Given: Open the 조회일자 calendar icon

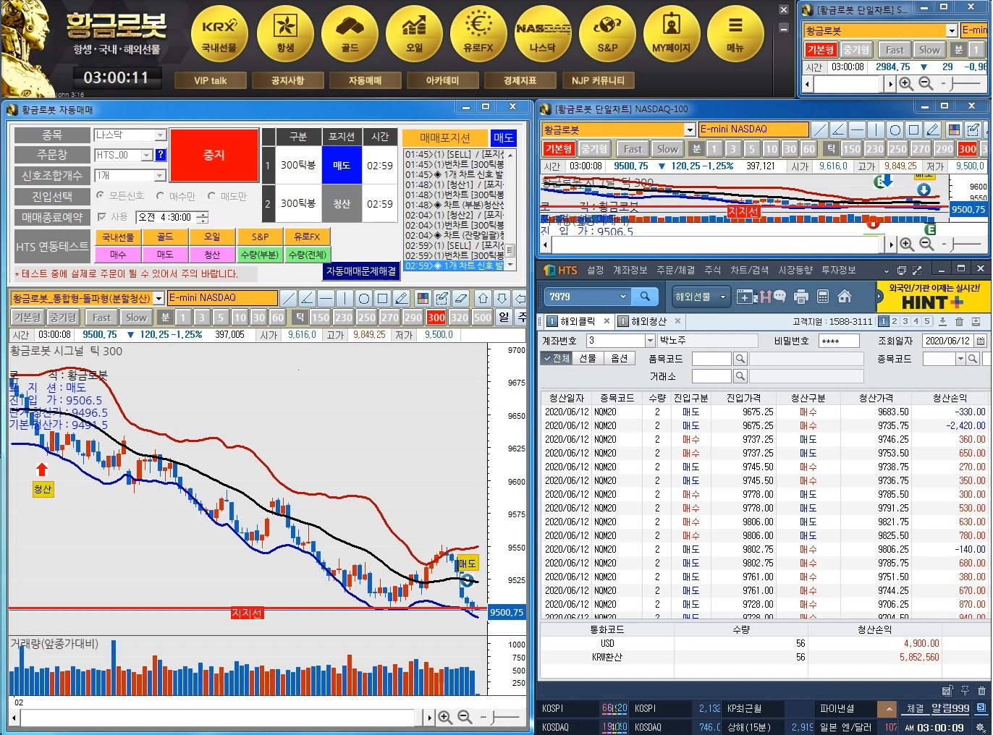Looking at the screenshot, I should point(980,341).
